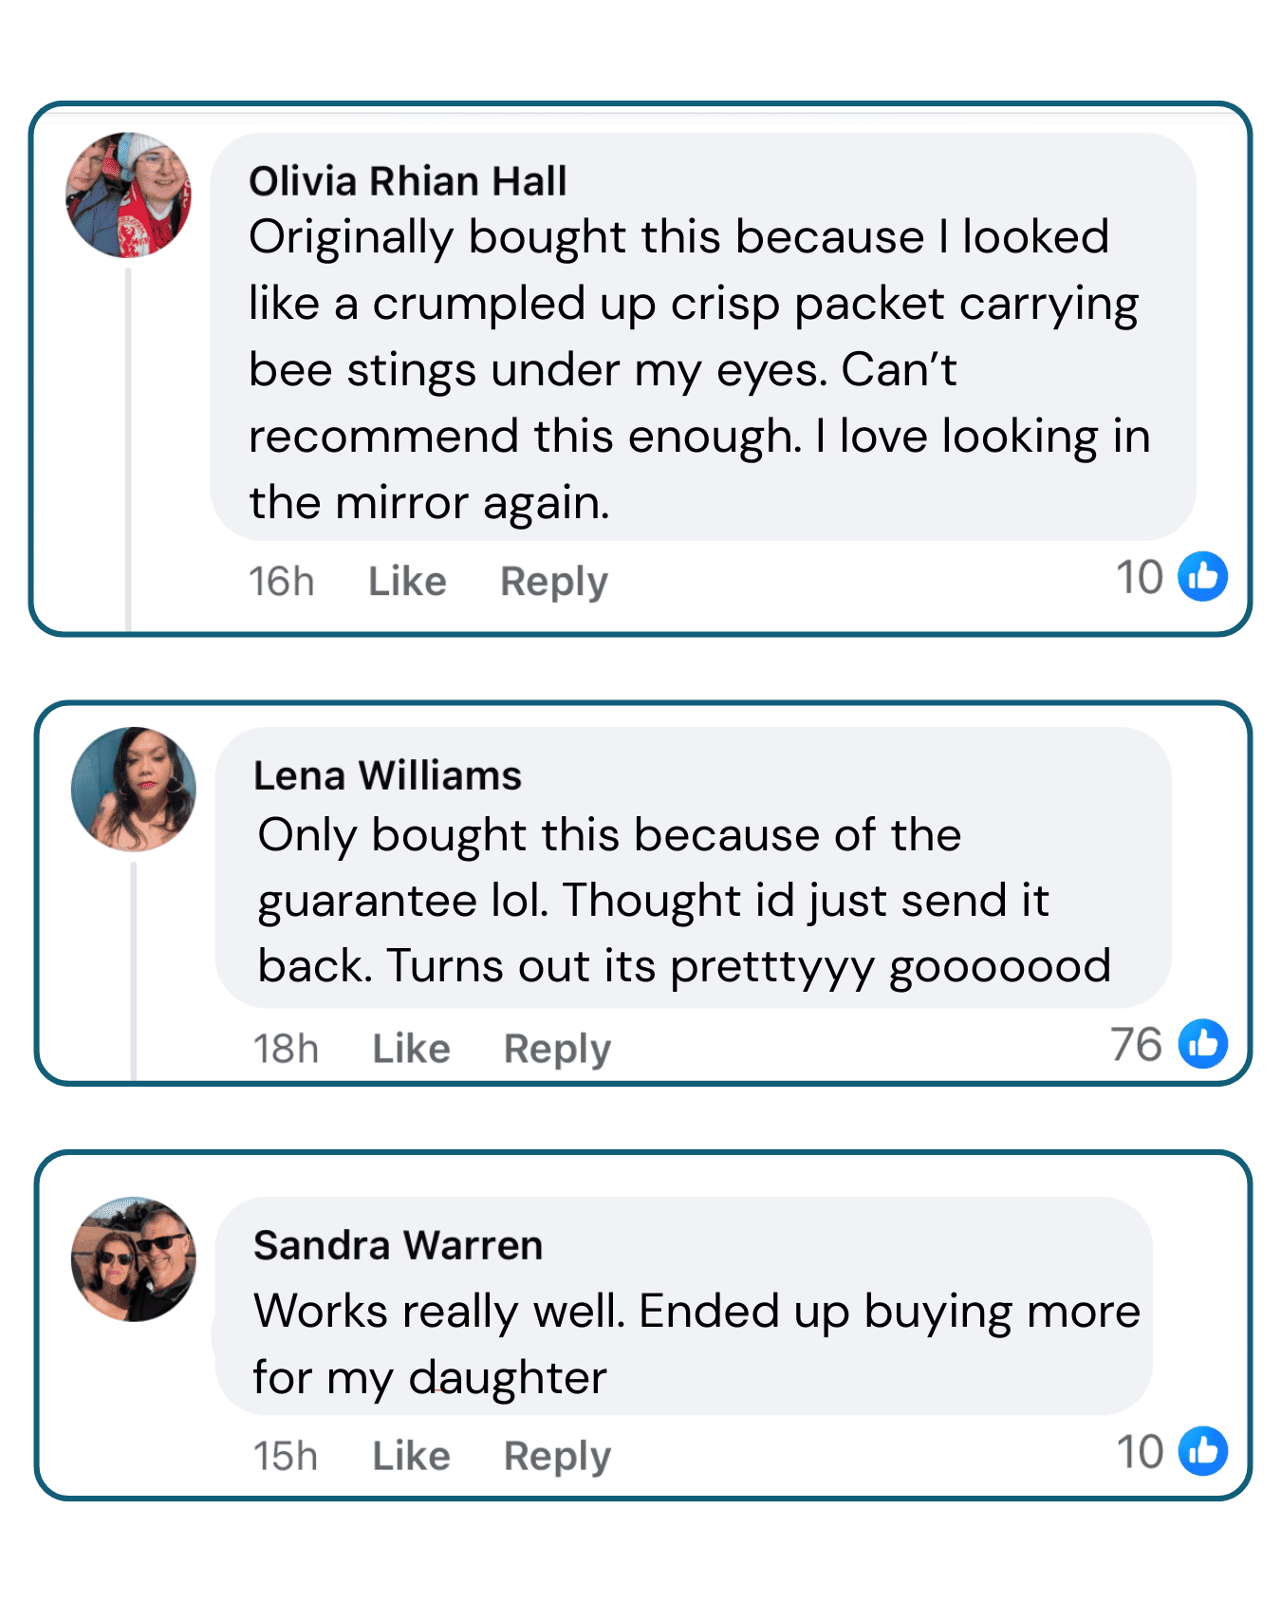View the 76 reactions on Lena's comment

[1137, 1045]
